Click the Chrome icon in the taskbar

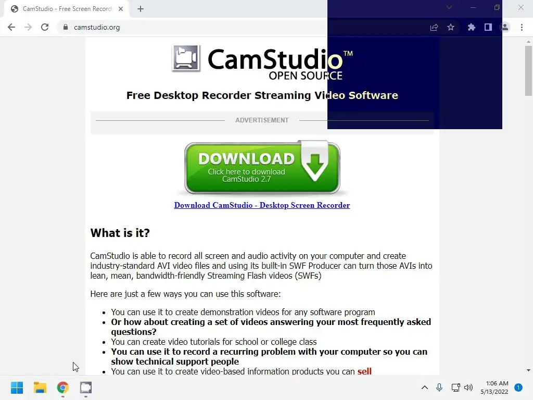(x=63, y=387)
